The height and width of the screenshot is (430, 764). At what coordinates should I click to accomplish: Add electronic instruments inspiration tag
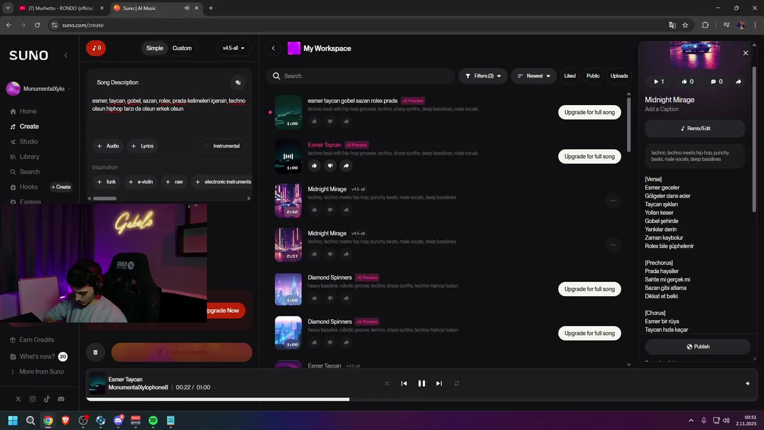click(x=222, y=182)
